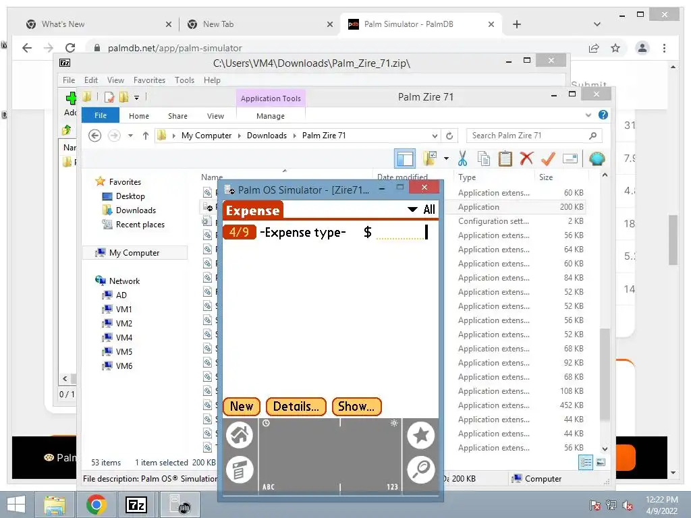Viewport: 691px width, 518px height.
Task: Select My Computer in navigation pane
Action: [134, 253]
